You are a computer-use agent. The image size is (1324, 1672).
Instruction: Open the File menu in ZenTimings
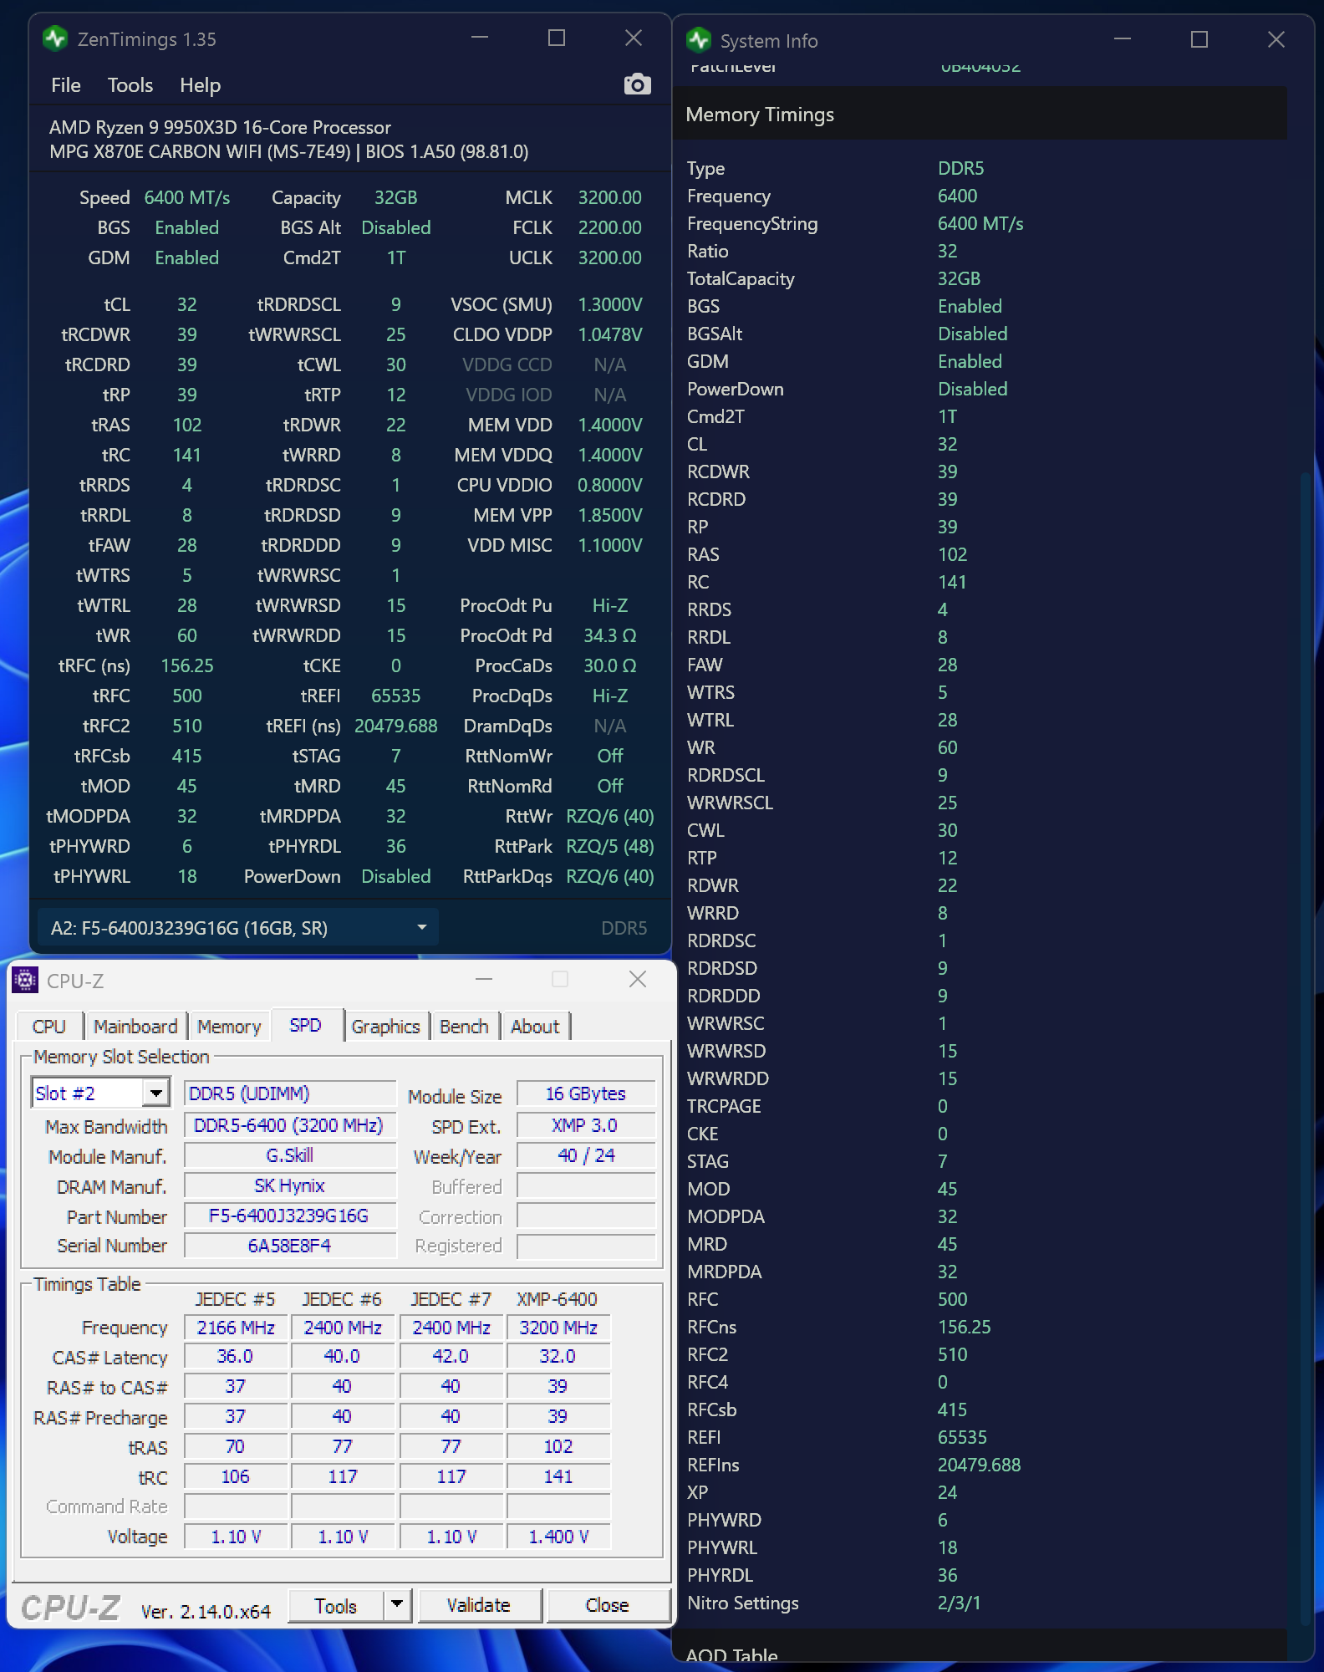pos(66,85)
